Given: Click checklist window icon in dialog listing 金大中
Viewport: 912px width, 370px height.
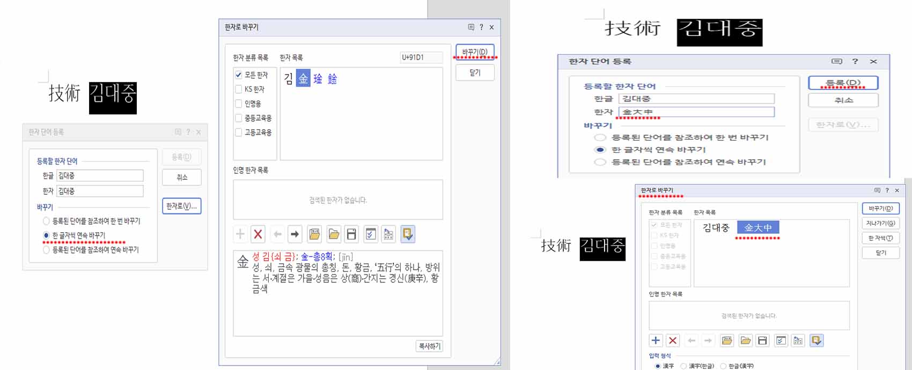Looking at the screenshot, I should tap(781, 340).
